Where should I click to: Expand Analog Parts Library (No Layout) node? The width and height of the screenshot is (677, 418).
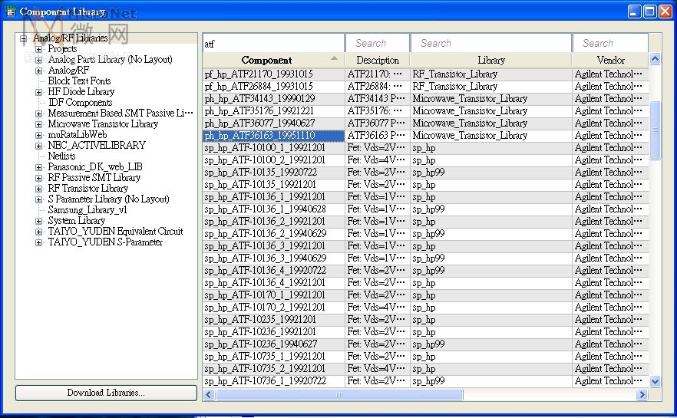(x=39, y=60)
